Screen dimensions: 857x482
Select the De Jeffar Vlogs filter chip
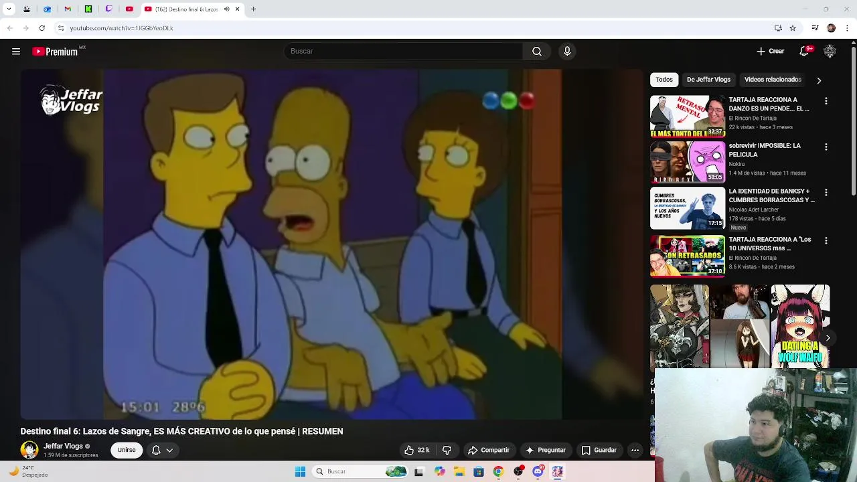click(708, 80)
